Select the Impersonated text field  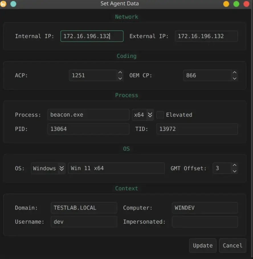tap(205, 222)
